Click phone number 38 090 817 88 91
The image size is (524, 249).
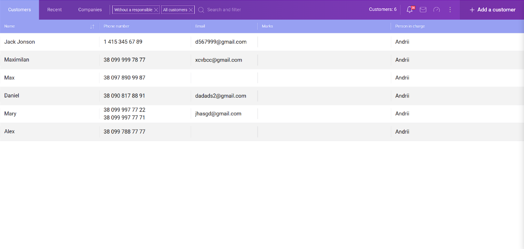[x=124, y=96]
